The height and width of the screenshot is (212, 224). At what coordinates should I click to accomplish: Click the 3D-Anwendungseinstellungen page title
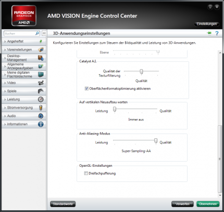[x=81, y=33]
